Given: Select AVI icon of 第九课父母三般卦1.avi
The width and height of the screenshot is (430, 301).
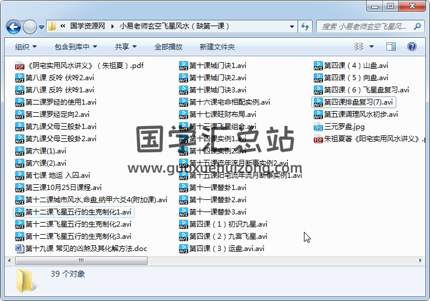Looking at the screenshot, I should tap(20, 127).
